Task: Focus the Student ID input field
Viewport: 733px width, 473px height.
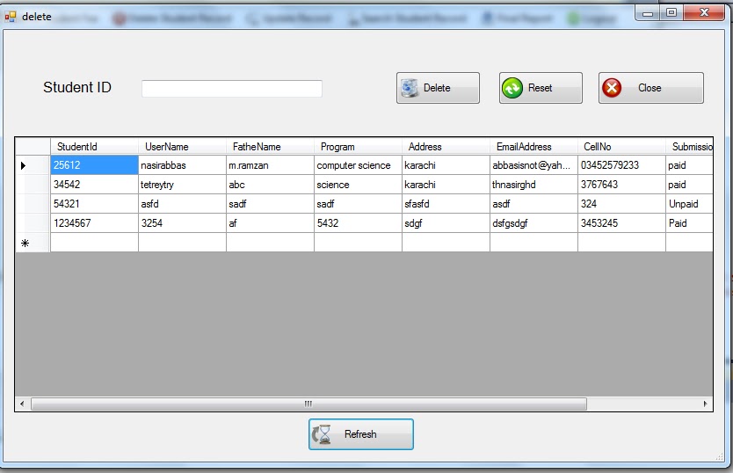Action: (x=232, y=89)
